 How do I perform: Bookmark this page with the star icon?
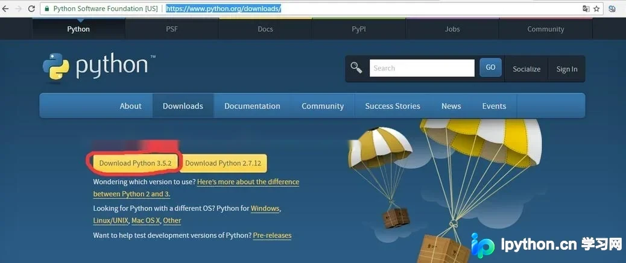(596, 8)
